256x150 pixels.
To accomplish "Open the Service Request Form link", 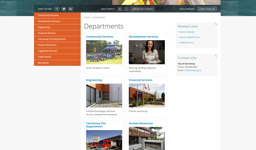I will click(x=189, y=37).
